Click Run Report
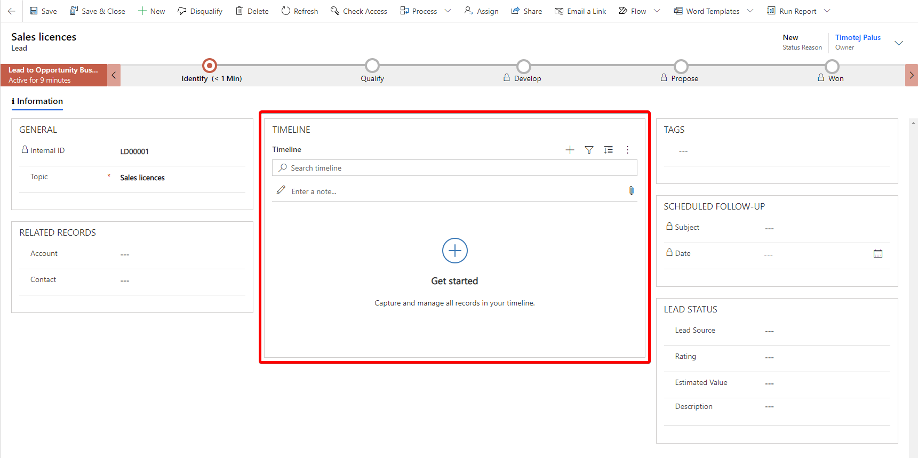This screenshot has width=918, height=458. point(792,11)
